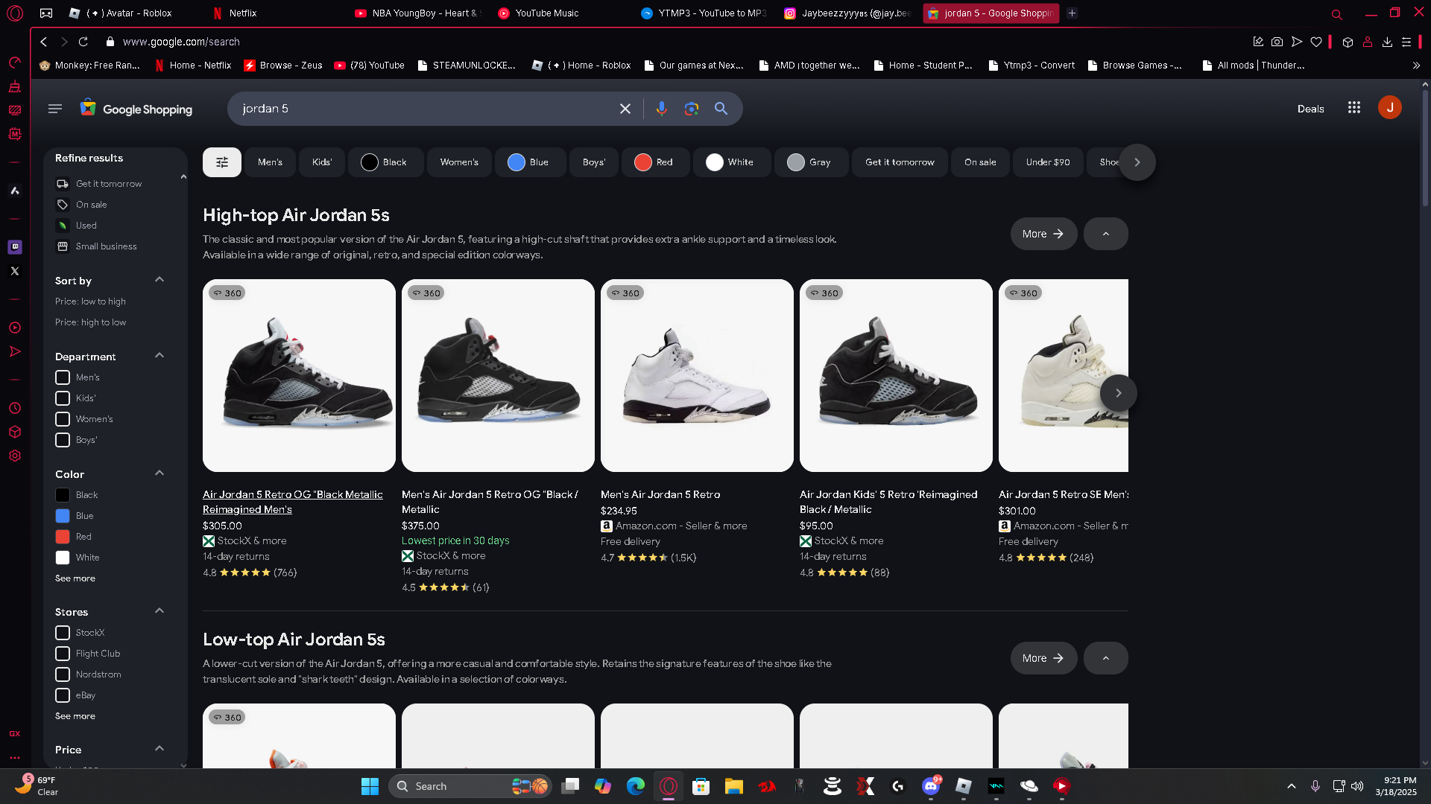Open the GX Corner icon in sidebar

click(15, 734)
